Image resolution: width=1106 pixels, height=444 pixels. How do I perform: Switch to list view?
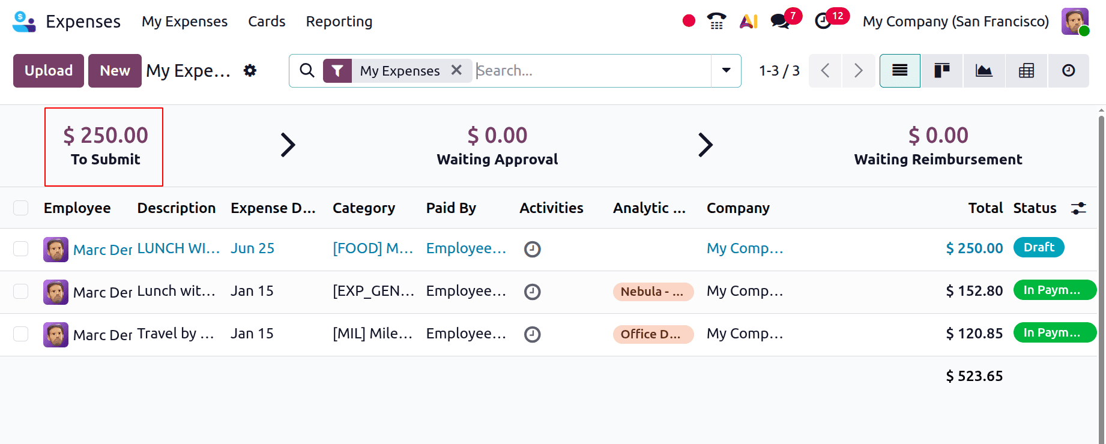[899, 71]
